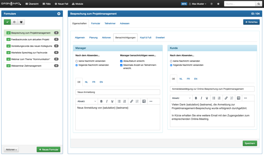
Task: Insert image in Kunde message editor
Action: coord(238,98)
